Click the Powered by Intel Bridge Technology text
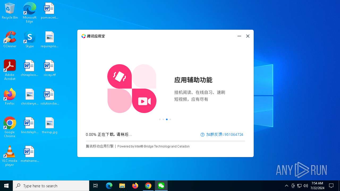This screenshot has width=340, height=191. [154, 146]
